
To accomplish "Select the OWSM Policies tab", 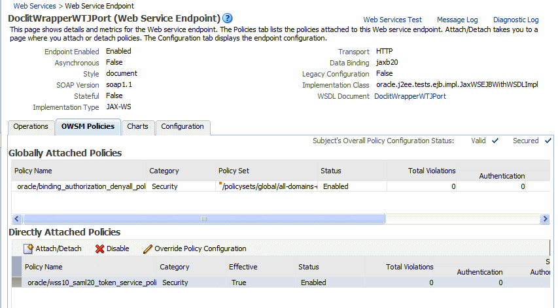I will pyautogui.click(x=88, y=126).
